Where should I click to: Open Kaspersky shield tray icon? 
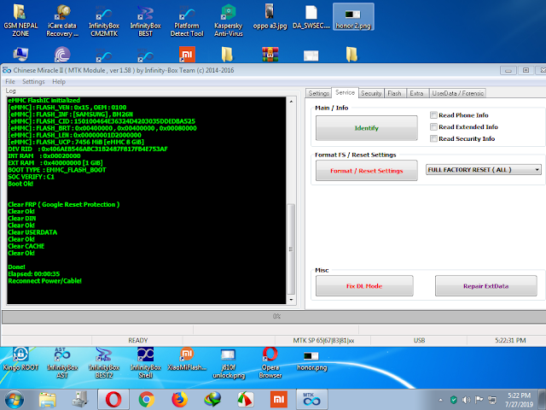(453, 400)
